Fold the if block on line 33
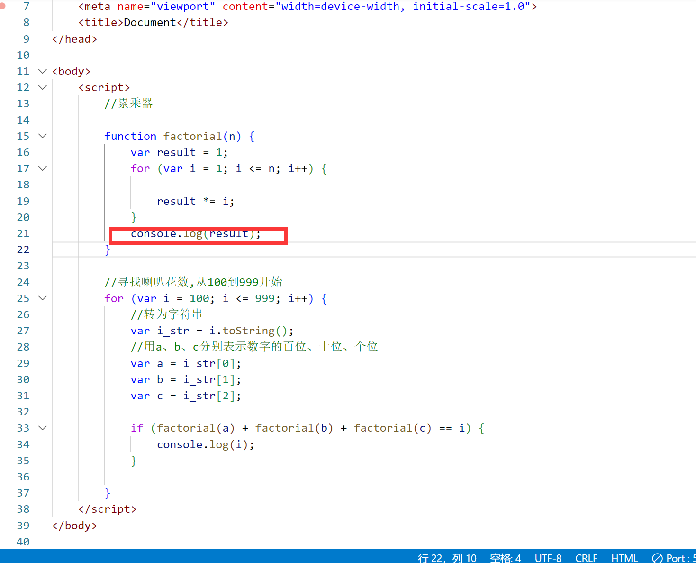The height and width of the screenshot is (563, 696). tap(43, 428)
